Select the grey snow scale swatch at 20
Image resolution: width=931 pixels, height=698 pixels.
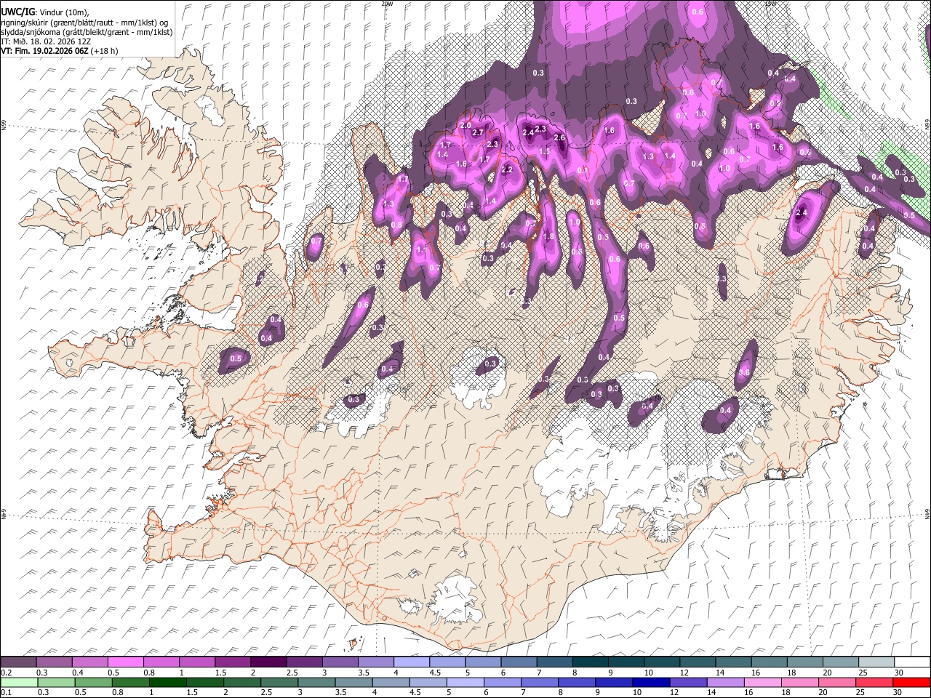pyautogui.click(x=841, y=662)
